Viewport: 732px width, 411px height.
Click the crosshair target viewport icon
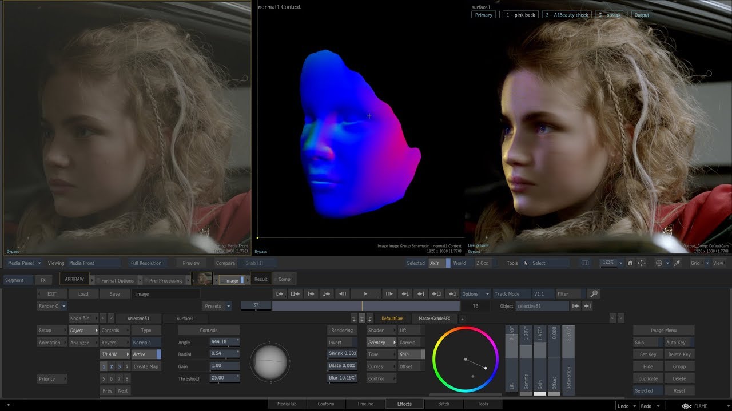(x=659, y=263)
